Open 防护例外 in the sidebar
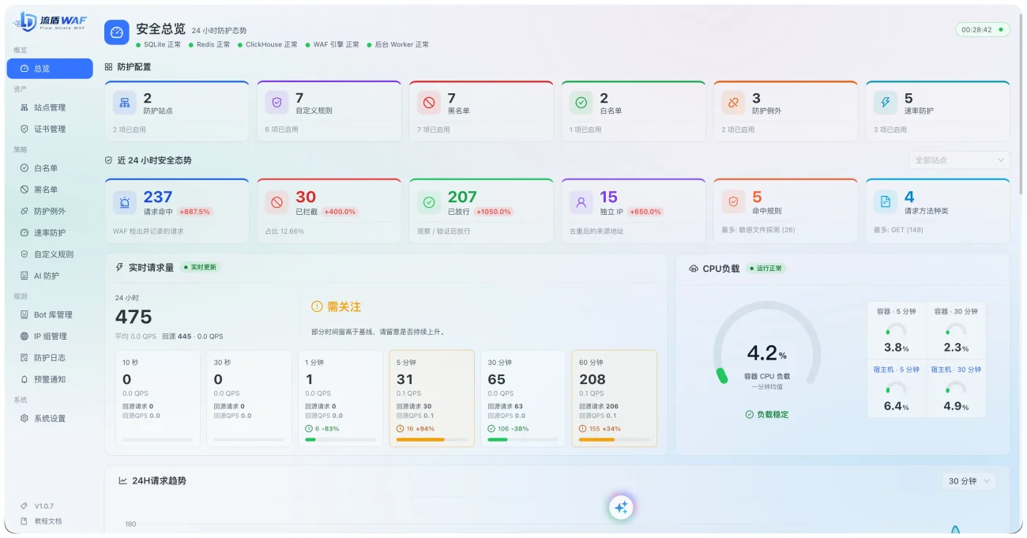This screenshot has height=538, width=1027. 50,211
